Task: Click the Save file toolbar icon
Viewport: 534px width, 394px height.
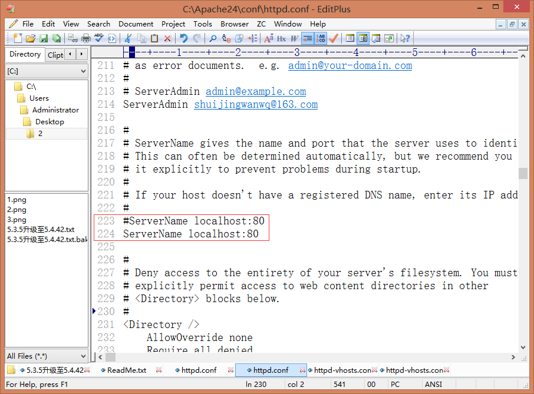Action: [x=44, y=38]
